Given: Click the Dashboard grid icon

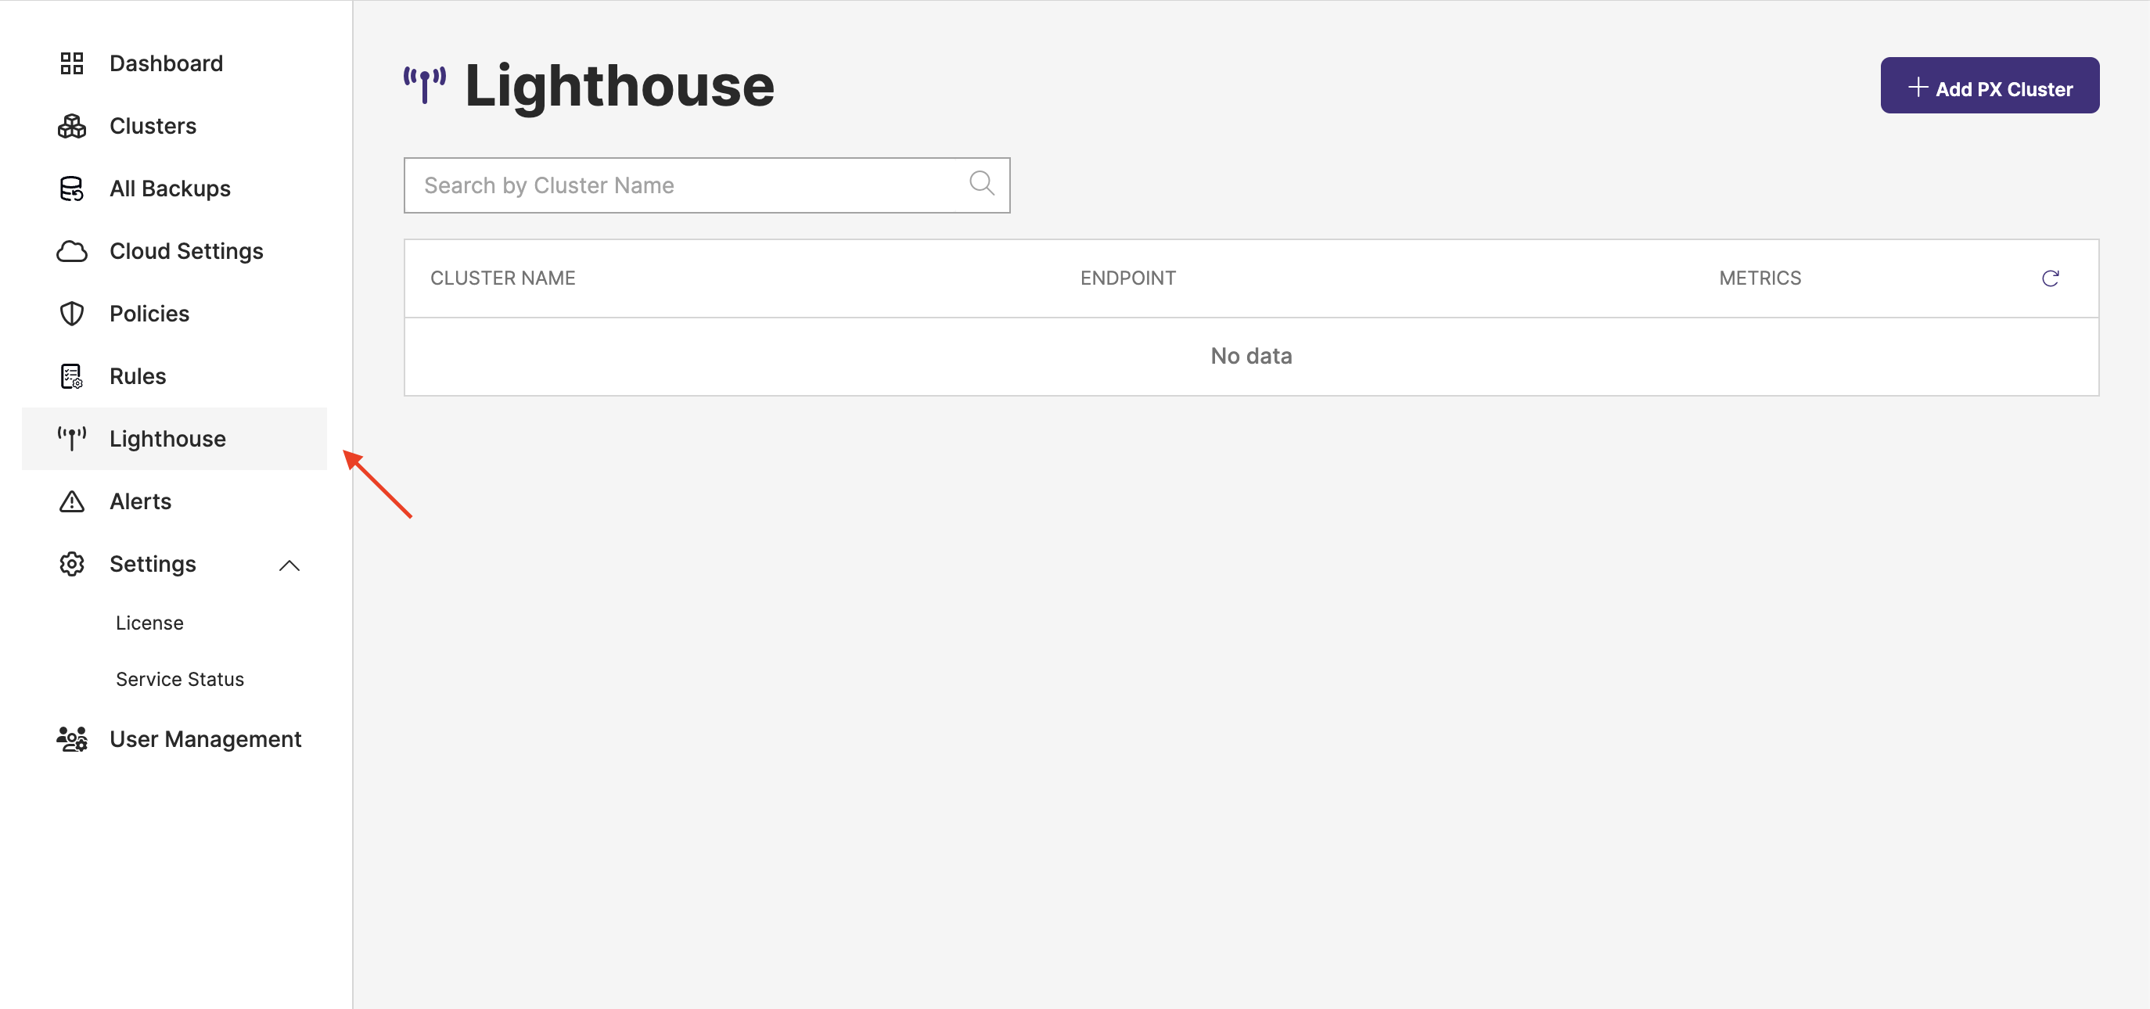Looking at the screenshot, I should [72, 63].
